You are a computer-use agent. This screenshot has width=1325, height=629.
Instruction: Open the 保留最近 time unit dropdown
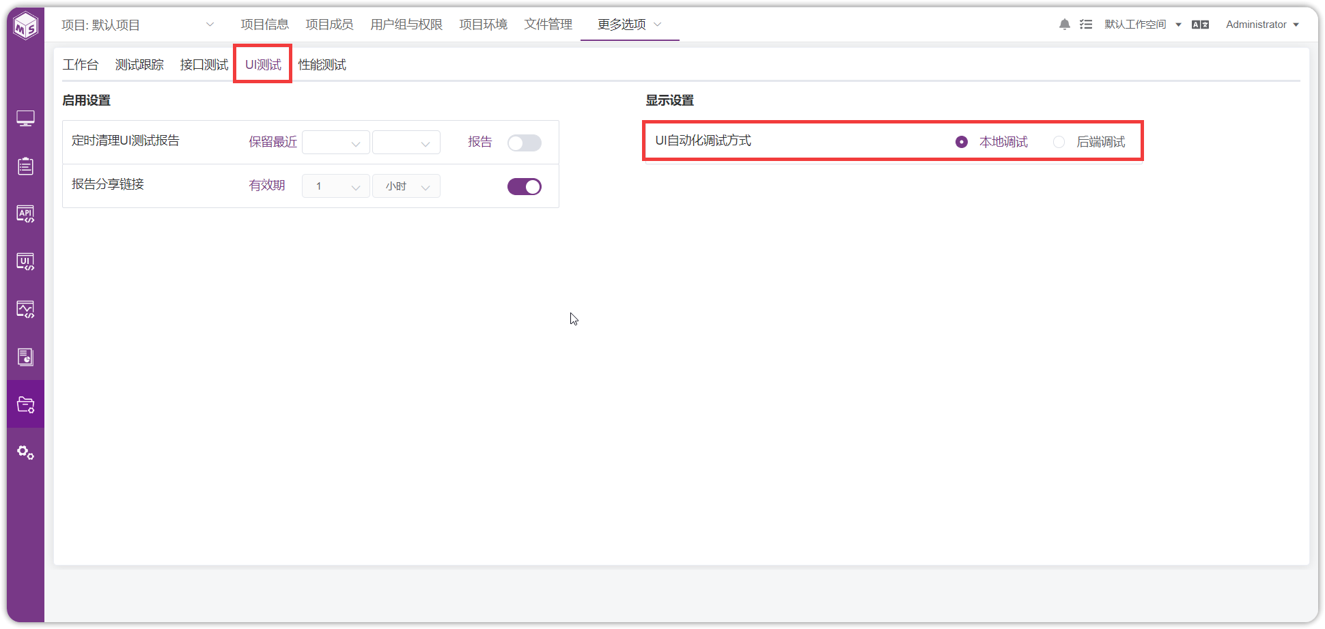(x=406, y=143)
